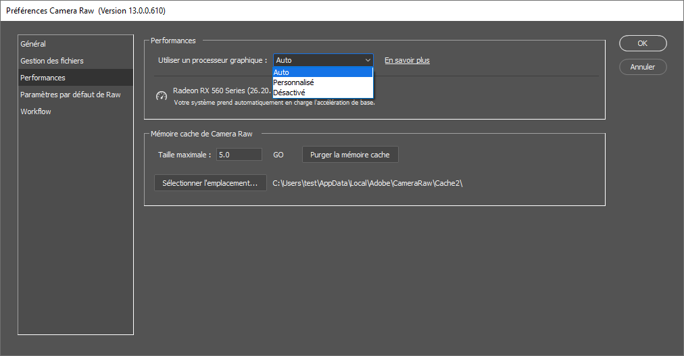This screenshot has width=684, height=356.
Task: Click the Radeon RX 560 Series text
Action: (222, 91)
